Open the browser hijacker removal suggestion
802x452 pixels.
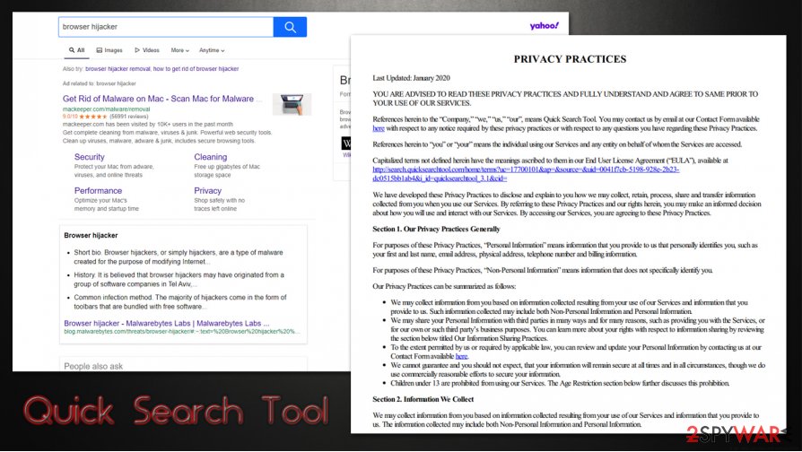[x=118, y=68]
